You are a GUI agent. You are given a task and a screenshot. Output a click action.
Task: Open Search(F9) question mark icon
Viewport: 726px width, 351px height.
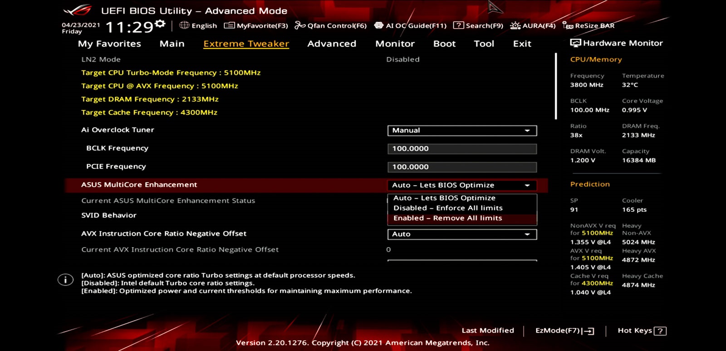pos(459,25)
